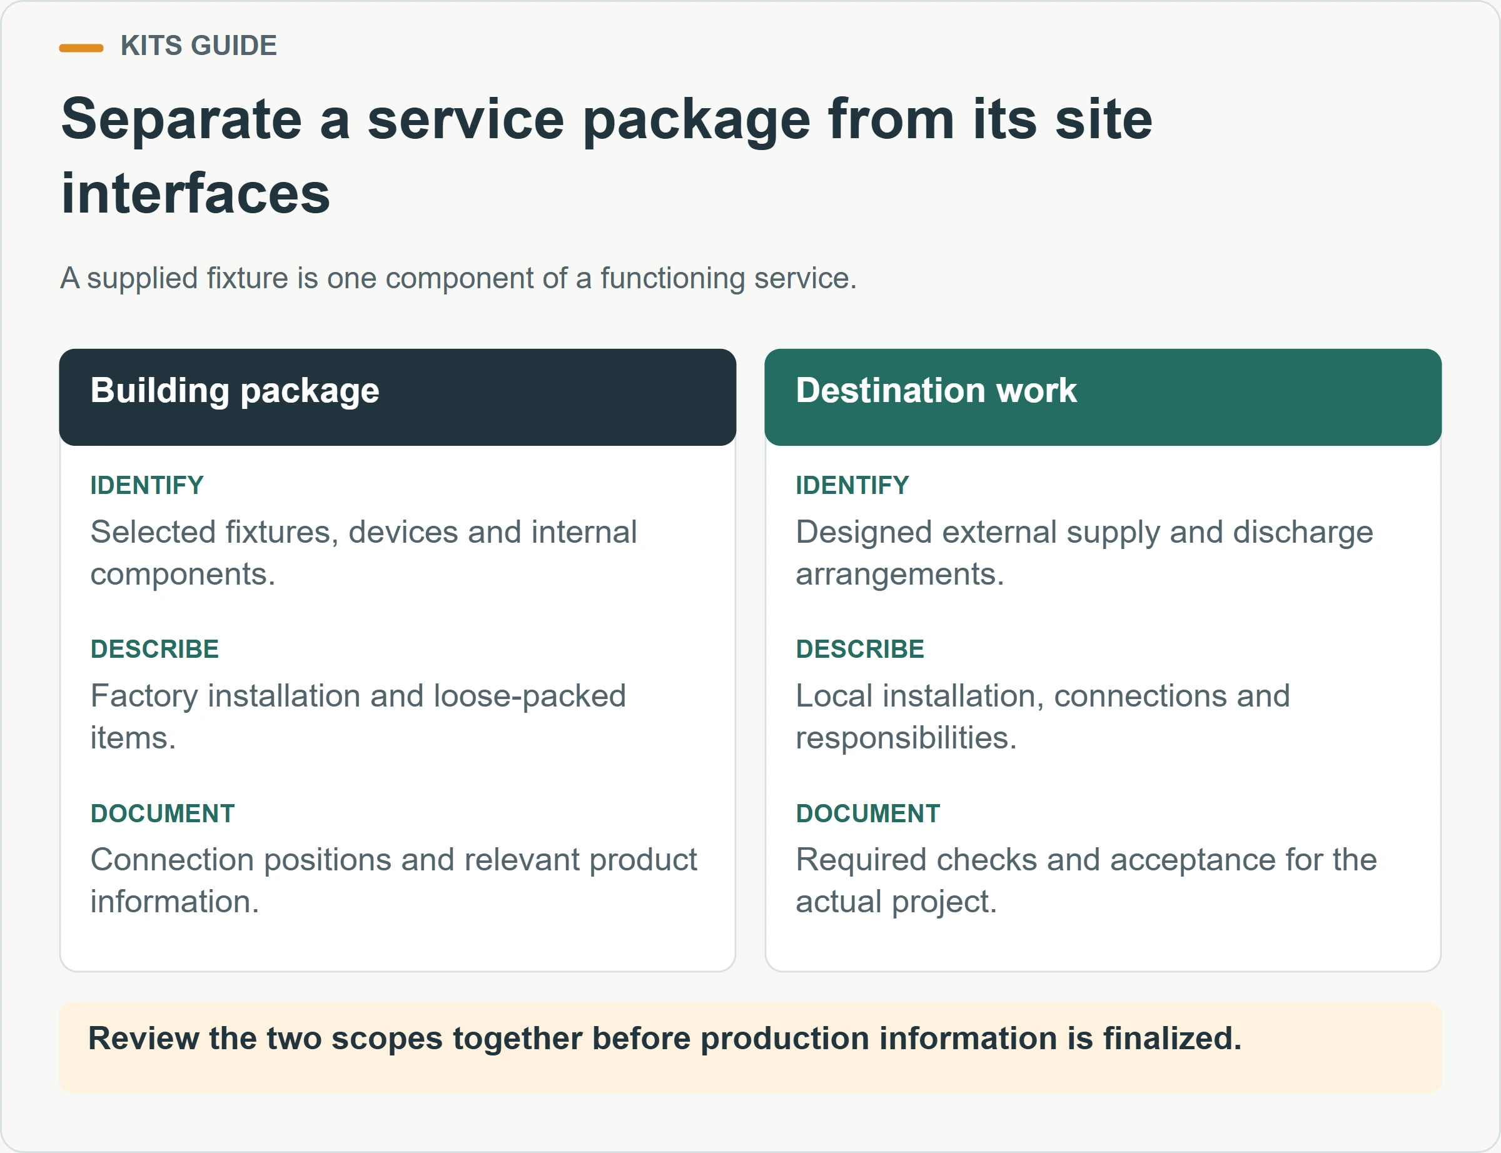Click the KITS GUIDE label
Screen dimensions: 1501x1153
(x=198, y=46)
